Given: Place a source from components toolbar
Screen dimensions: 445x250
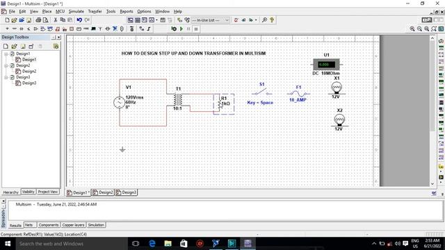Looking at the screenshot, I should click(8, 29).
